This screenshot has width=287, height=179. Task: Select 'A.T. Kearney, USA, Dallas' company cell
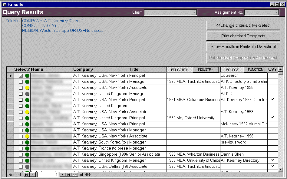[x=101, y=167]
